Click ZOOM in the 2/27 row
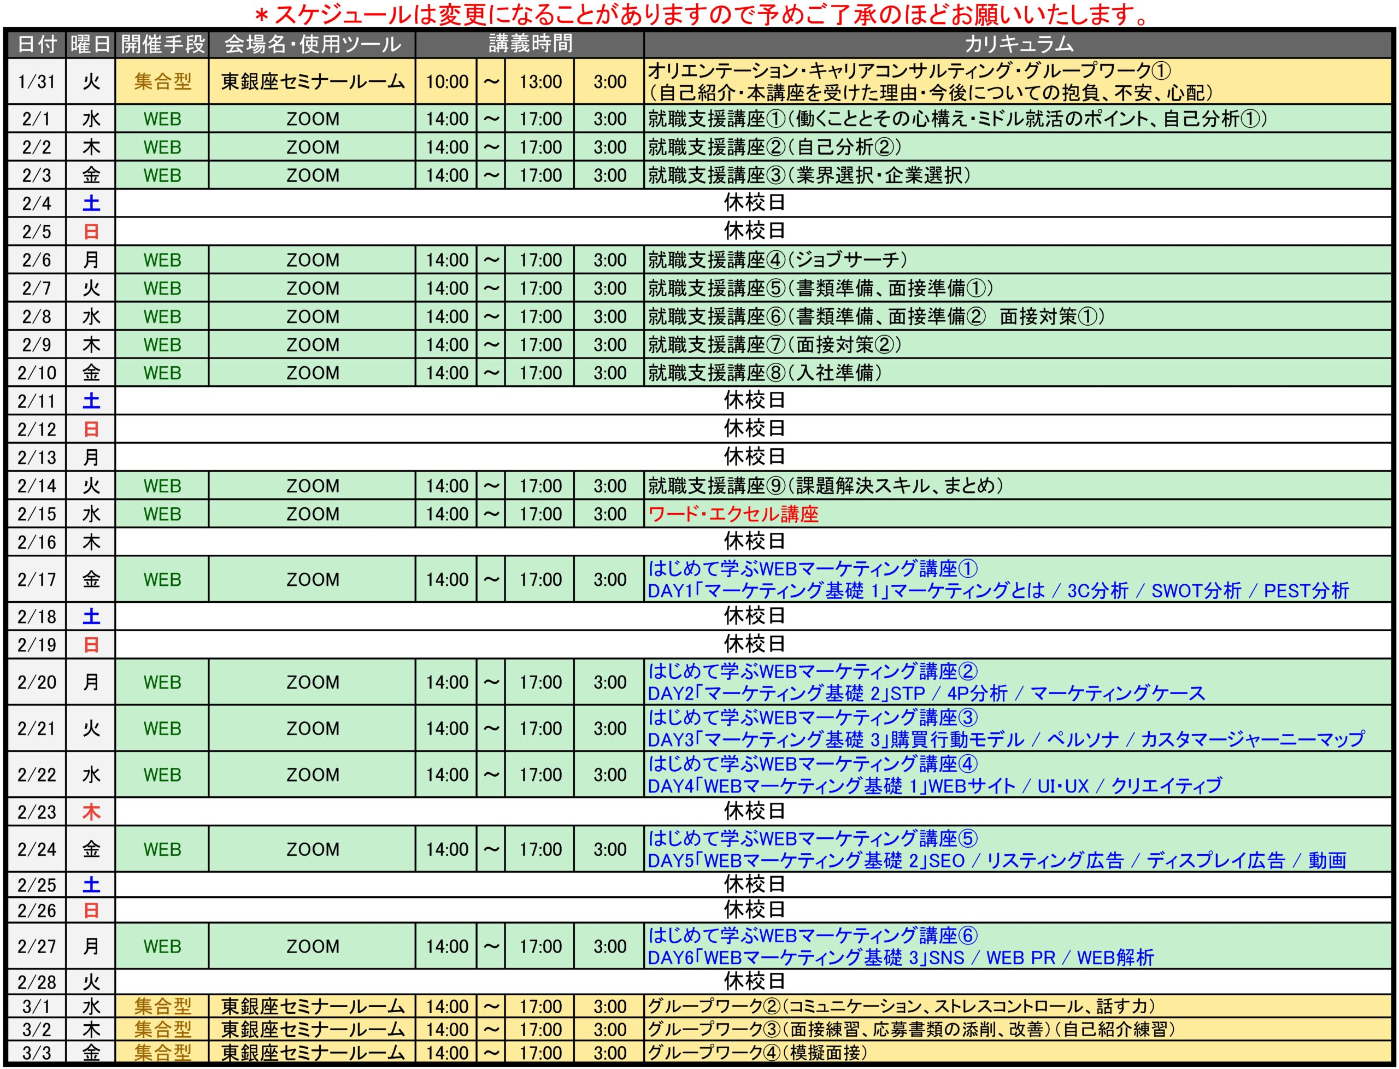This screenshot has height=1069, width=1399. tap(313, 946)
